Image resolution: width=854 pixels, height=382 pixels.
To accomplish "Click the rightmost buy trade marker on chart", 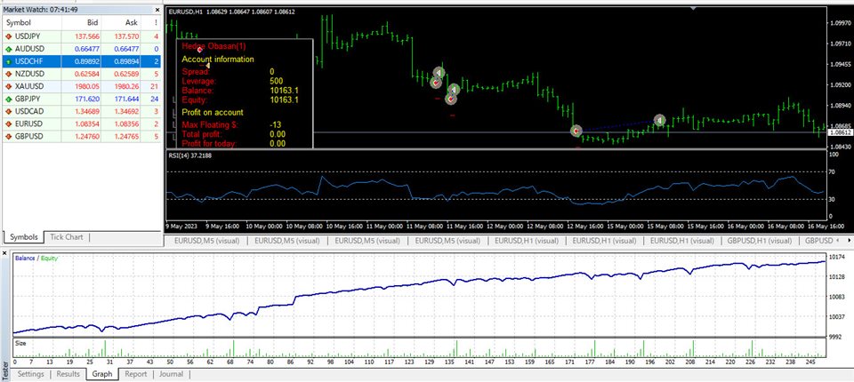I will tap(660, 120).
